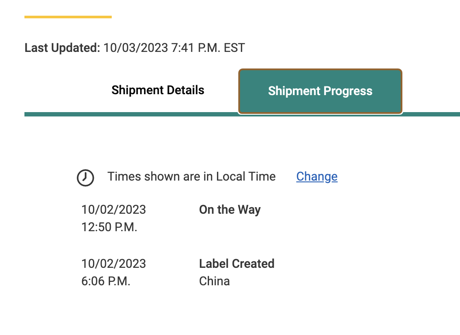Select the Shipment Progress tab

coord(320,91)
